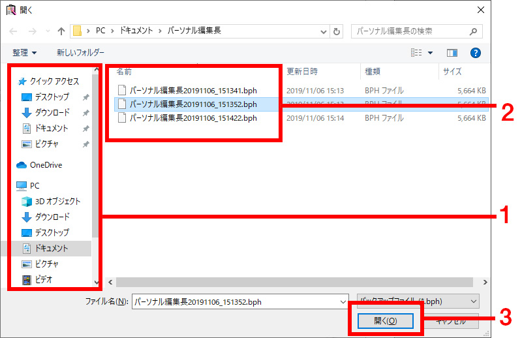The width and height of the screenshot is (522, 338).
Task: Click the ビデオ film icon
Action: (27, 280)
